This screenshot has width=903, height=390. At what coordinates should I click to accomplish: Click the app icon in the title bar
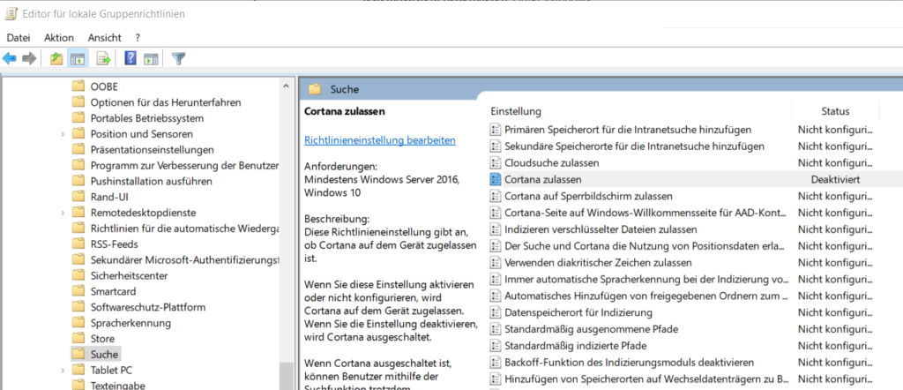click(x=11, y=14)
